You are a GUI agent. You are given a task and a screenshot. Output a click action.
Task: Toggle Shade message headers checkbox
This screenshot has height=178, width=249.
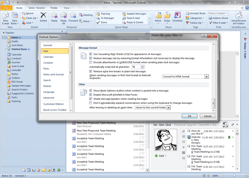(x=91, y=99)
